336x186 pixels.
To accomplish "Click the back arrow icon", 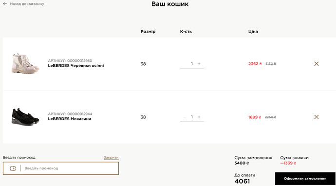I will pos(5,4).
